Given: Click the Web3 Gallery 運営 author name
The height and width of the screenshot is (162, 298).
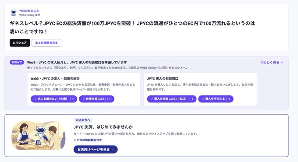Looking at the screenshot, I should [x=29, y=15].
